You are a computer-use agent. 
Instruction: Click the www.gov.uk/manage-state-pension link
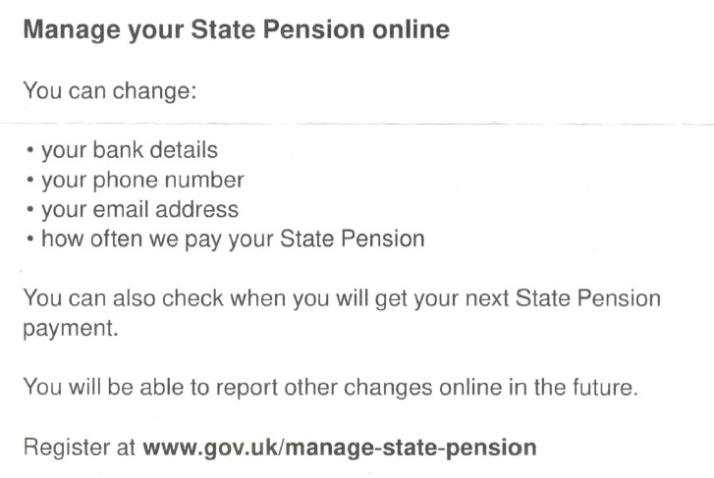pyautogui.click(x=340, y=448)
